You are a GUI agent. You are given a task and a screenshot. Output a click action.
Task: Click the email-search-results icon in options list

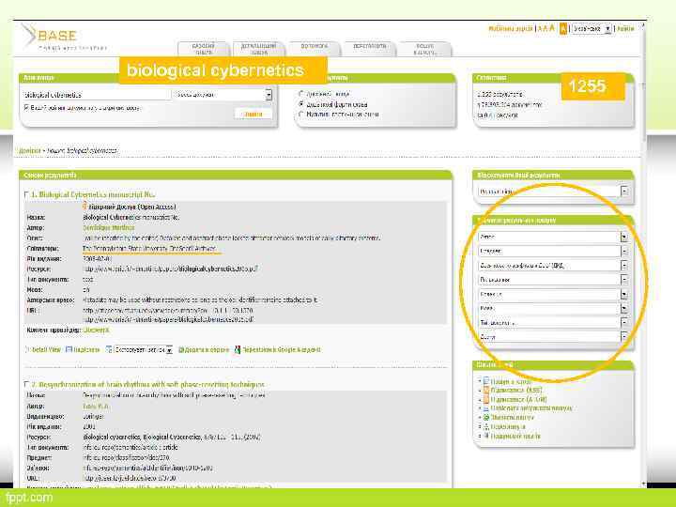click(486, 407)
